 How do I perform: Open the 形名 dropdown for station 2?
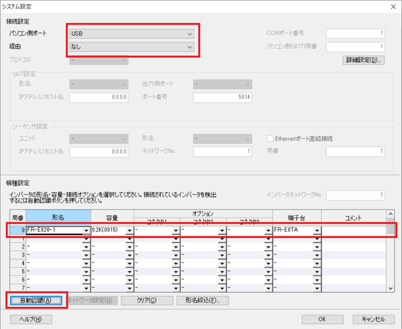pyautogui.click(x=86, y=247)
